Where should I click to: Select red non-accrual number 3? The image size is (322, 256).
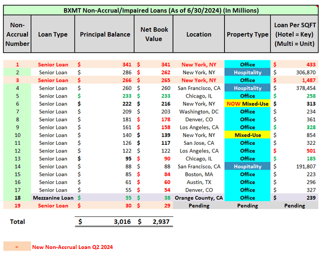coord(18,80)
